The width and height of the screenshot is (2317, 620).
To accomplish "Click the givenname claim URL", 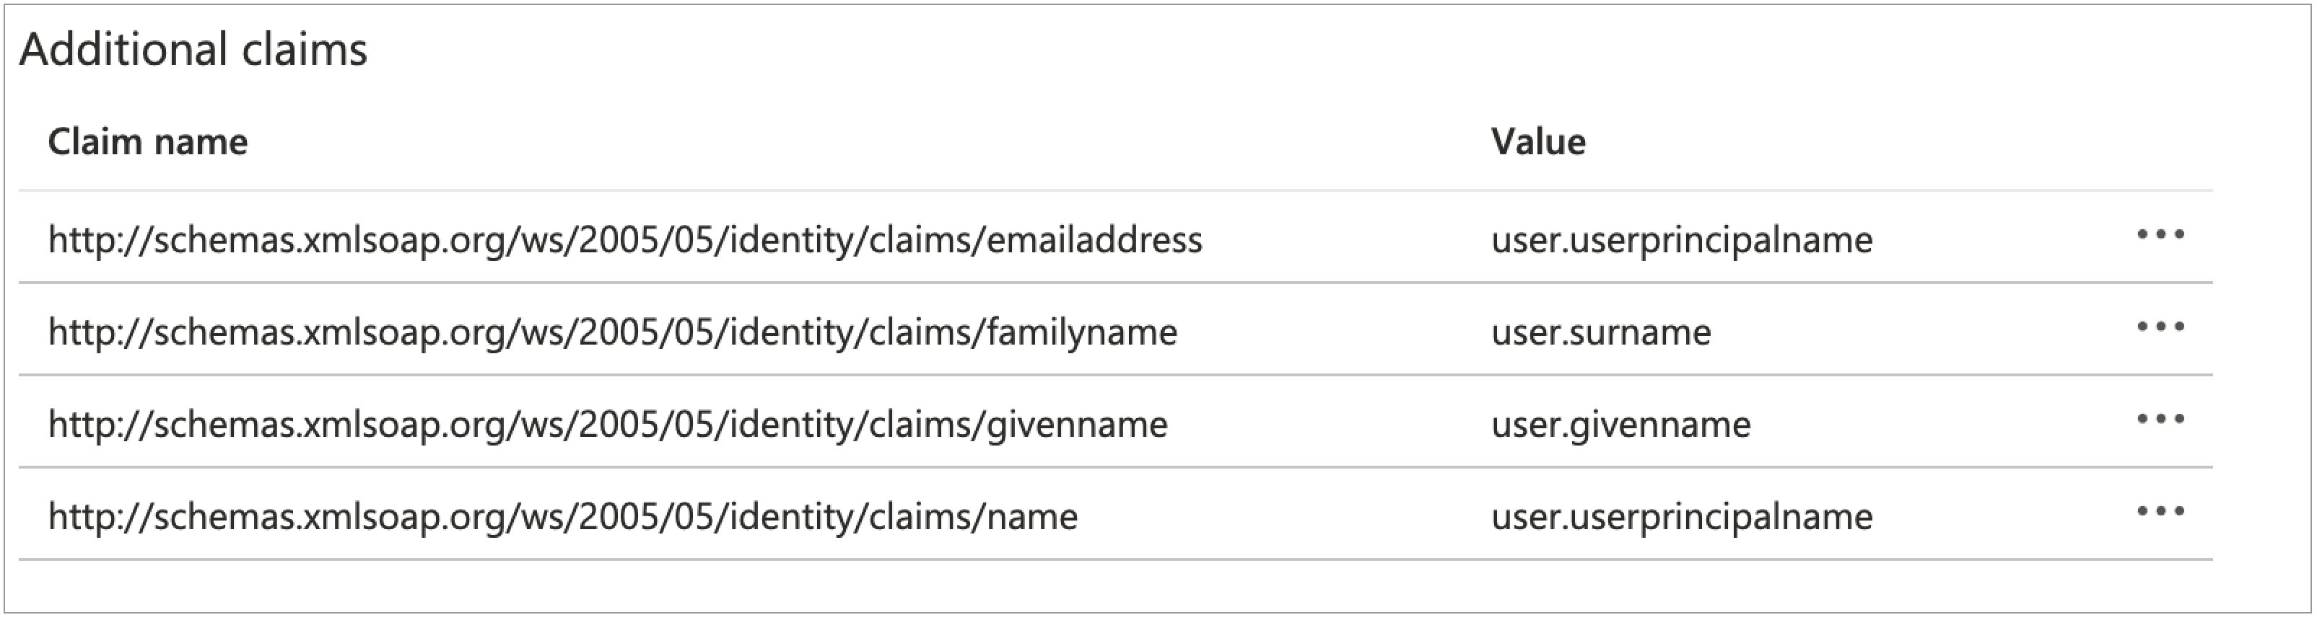I will pos(608,424).
